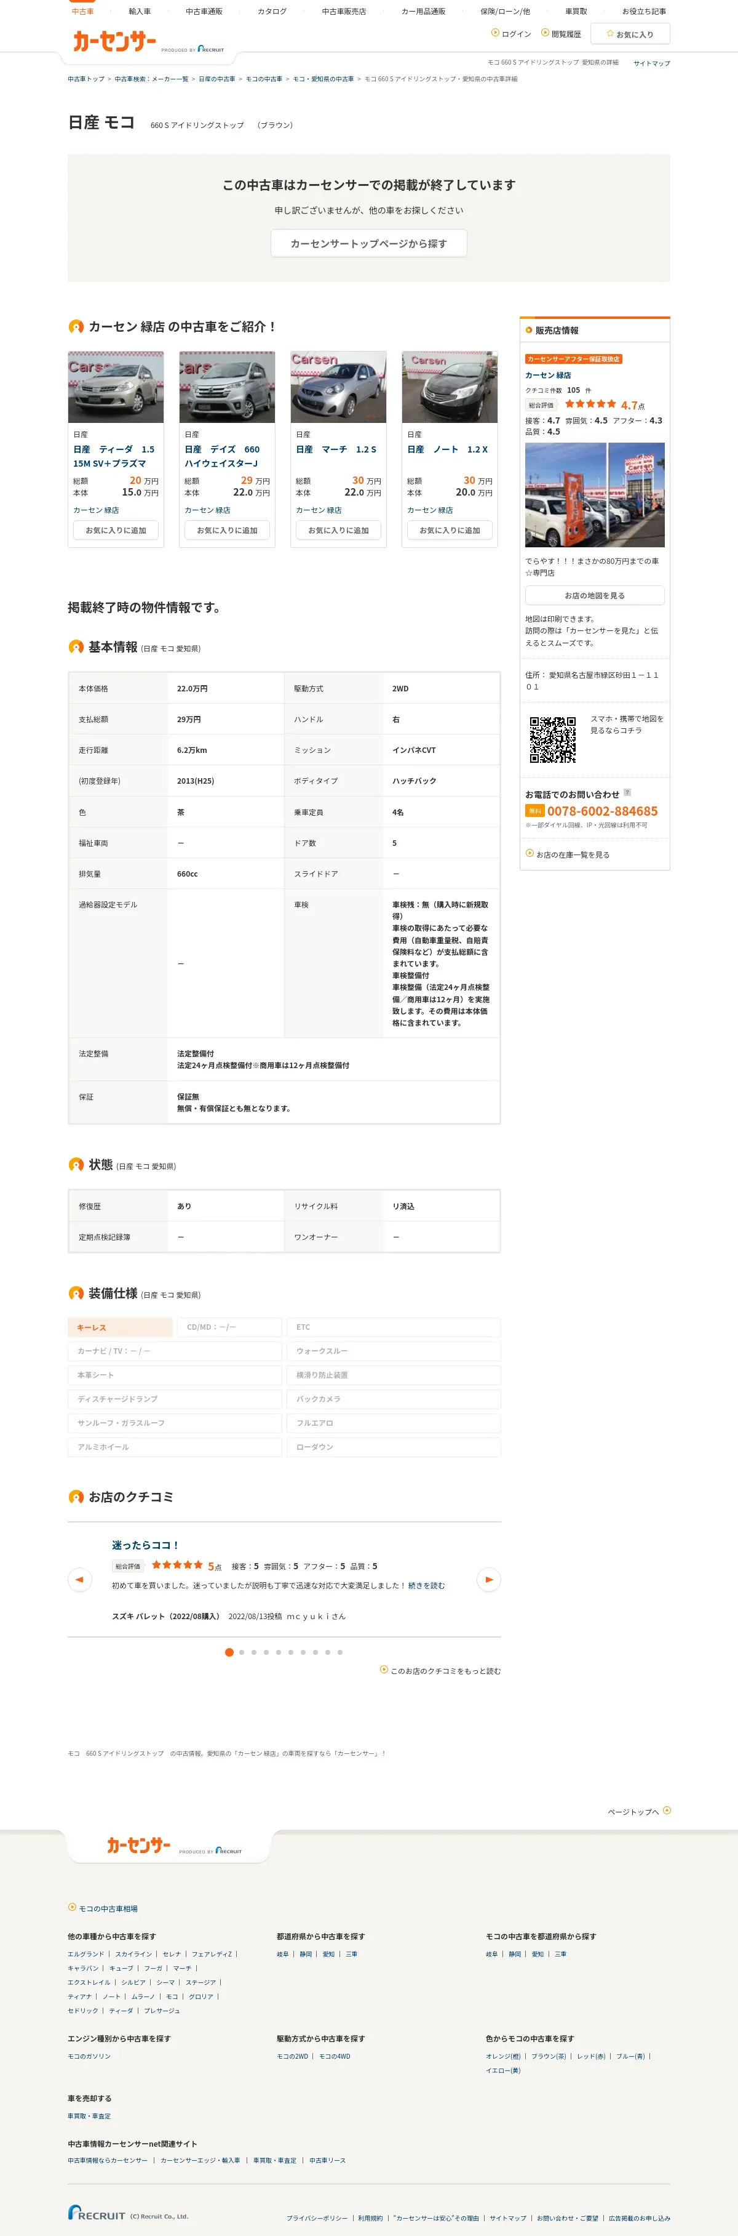Open 中古車リース link in footer
Image resolution: width=738 pixels, height=2236 pixels.
tap(327, 2160)
